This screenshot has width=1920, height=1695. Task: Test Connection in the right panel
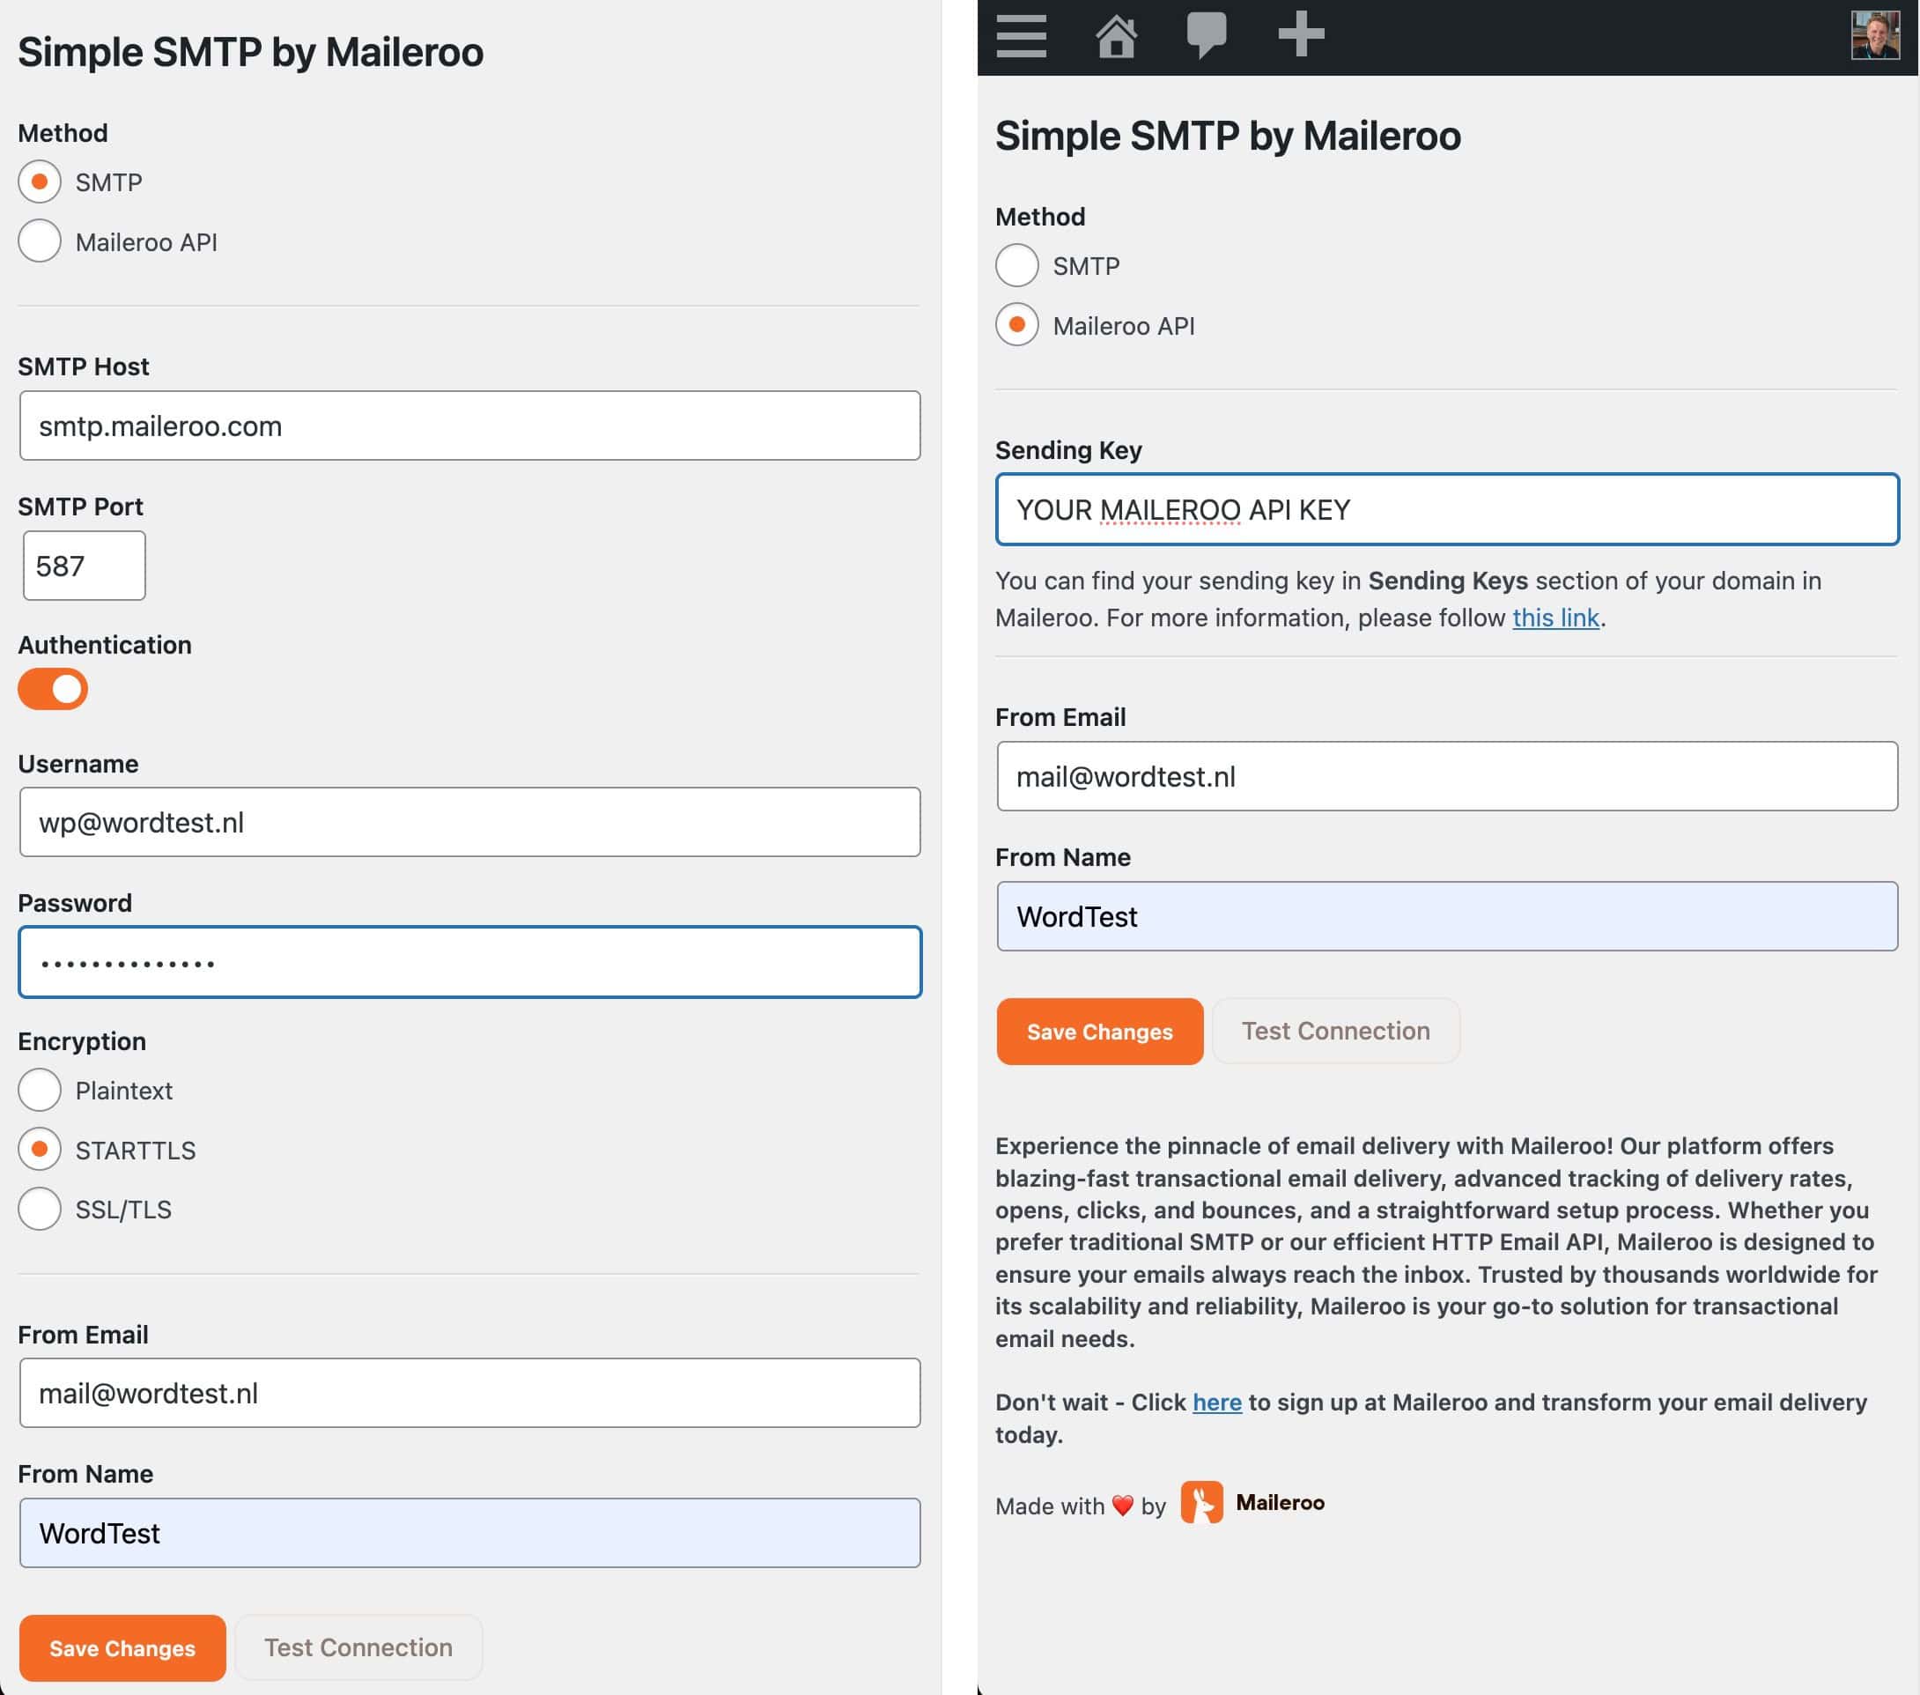tap(1336, 1032)
